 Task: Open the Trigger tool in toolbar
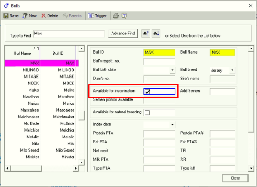97,16
